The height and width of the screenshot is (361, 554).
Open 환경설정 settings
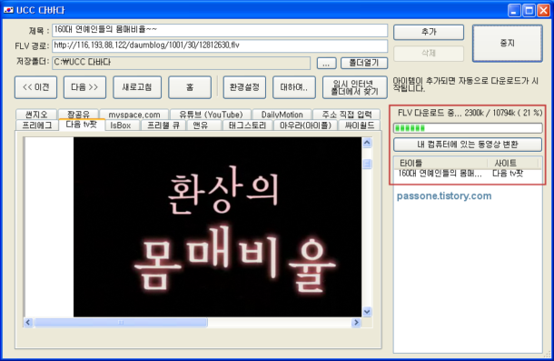[x=244, y=87]
